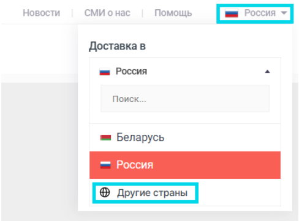This screenshot has width=299, height=221.
Task: Click the Россия label in the open combo box
Action: (131, 71)
